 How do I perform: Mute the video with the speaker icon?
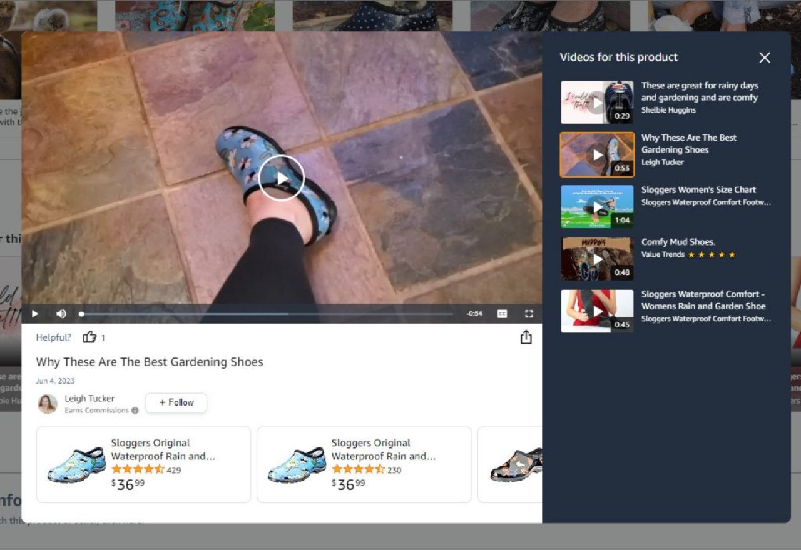click(61, 314)
